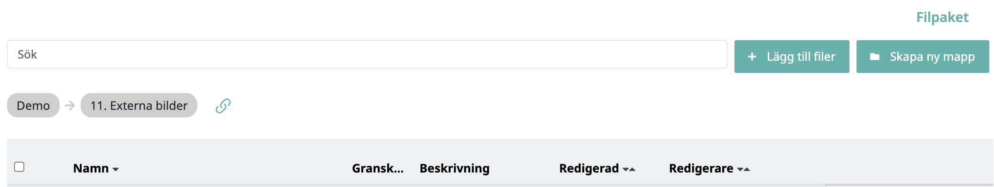994x187 pixels.
Task: Focus the Sök search field
Action: [367, 54]
